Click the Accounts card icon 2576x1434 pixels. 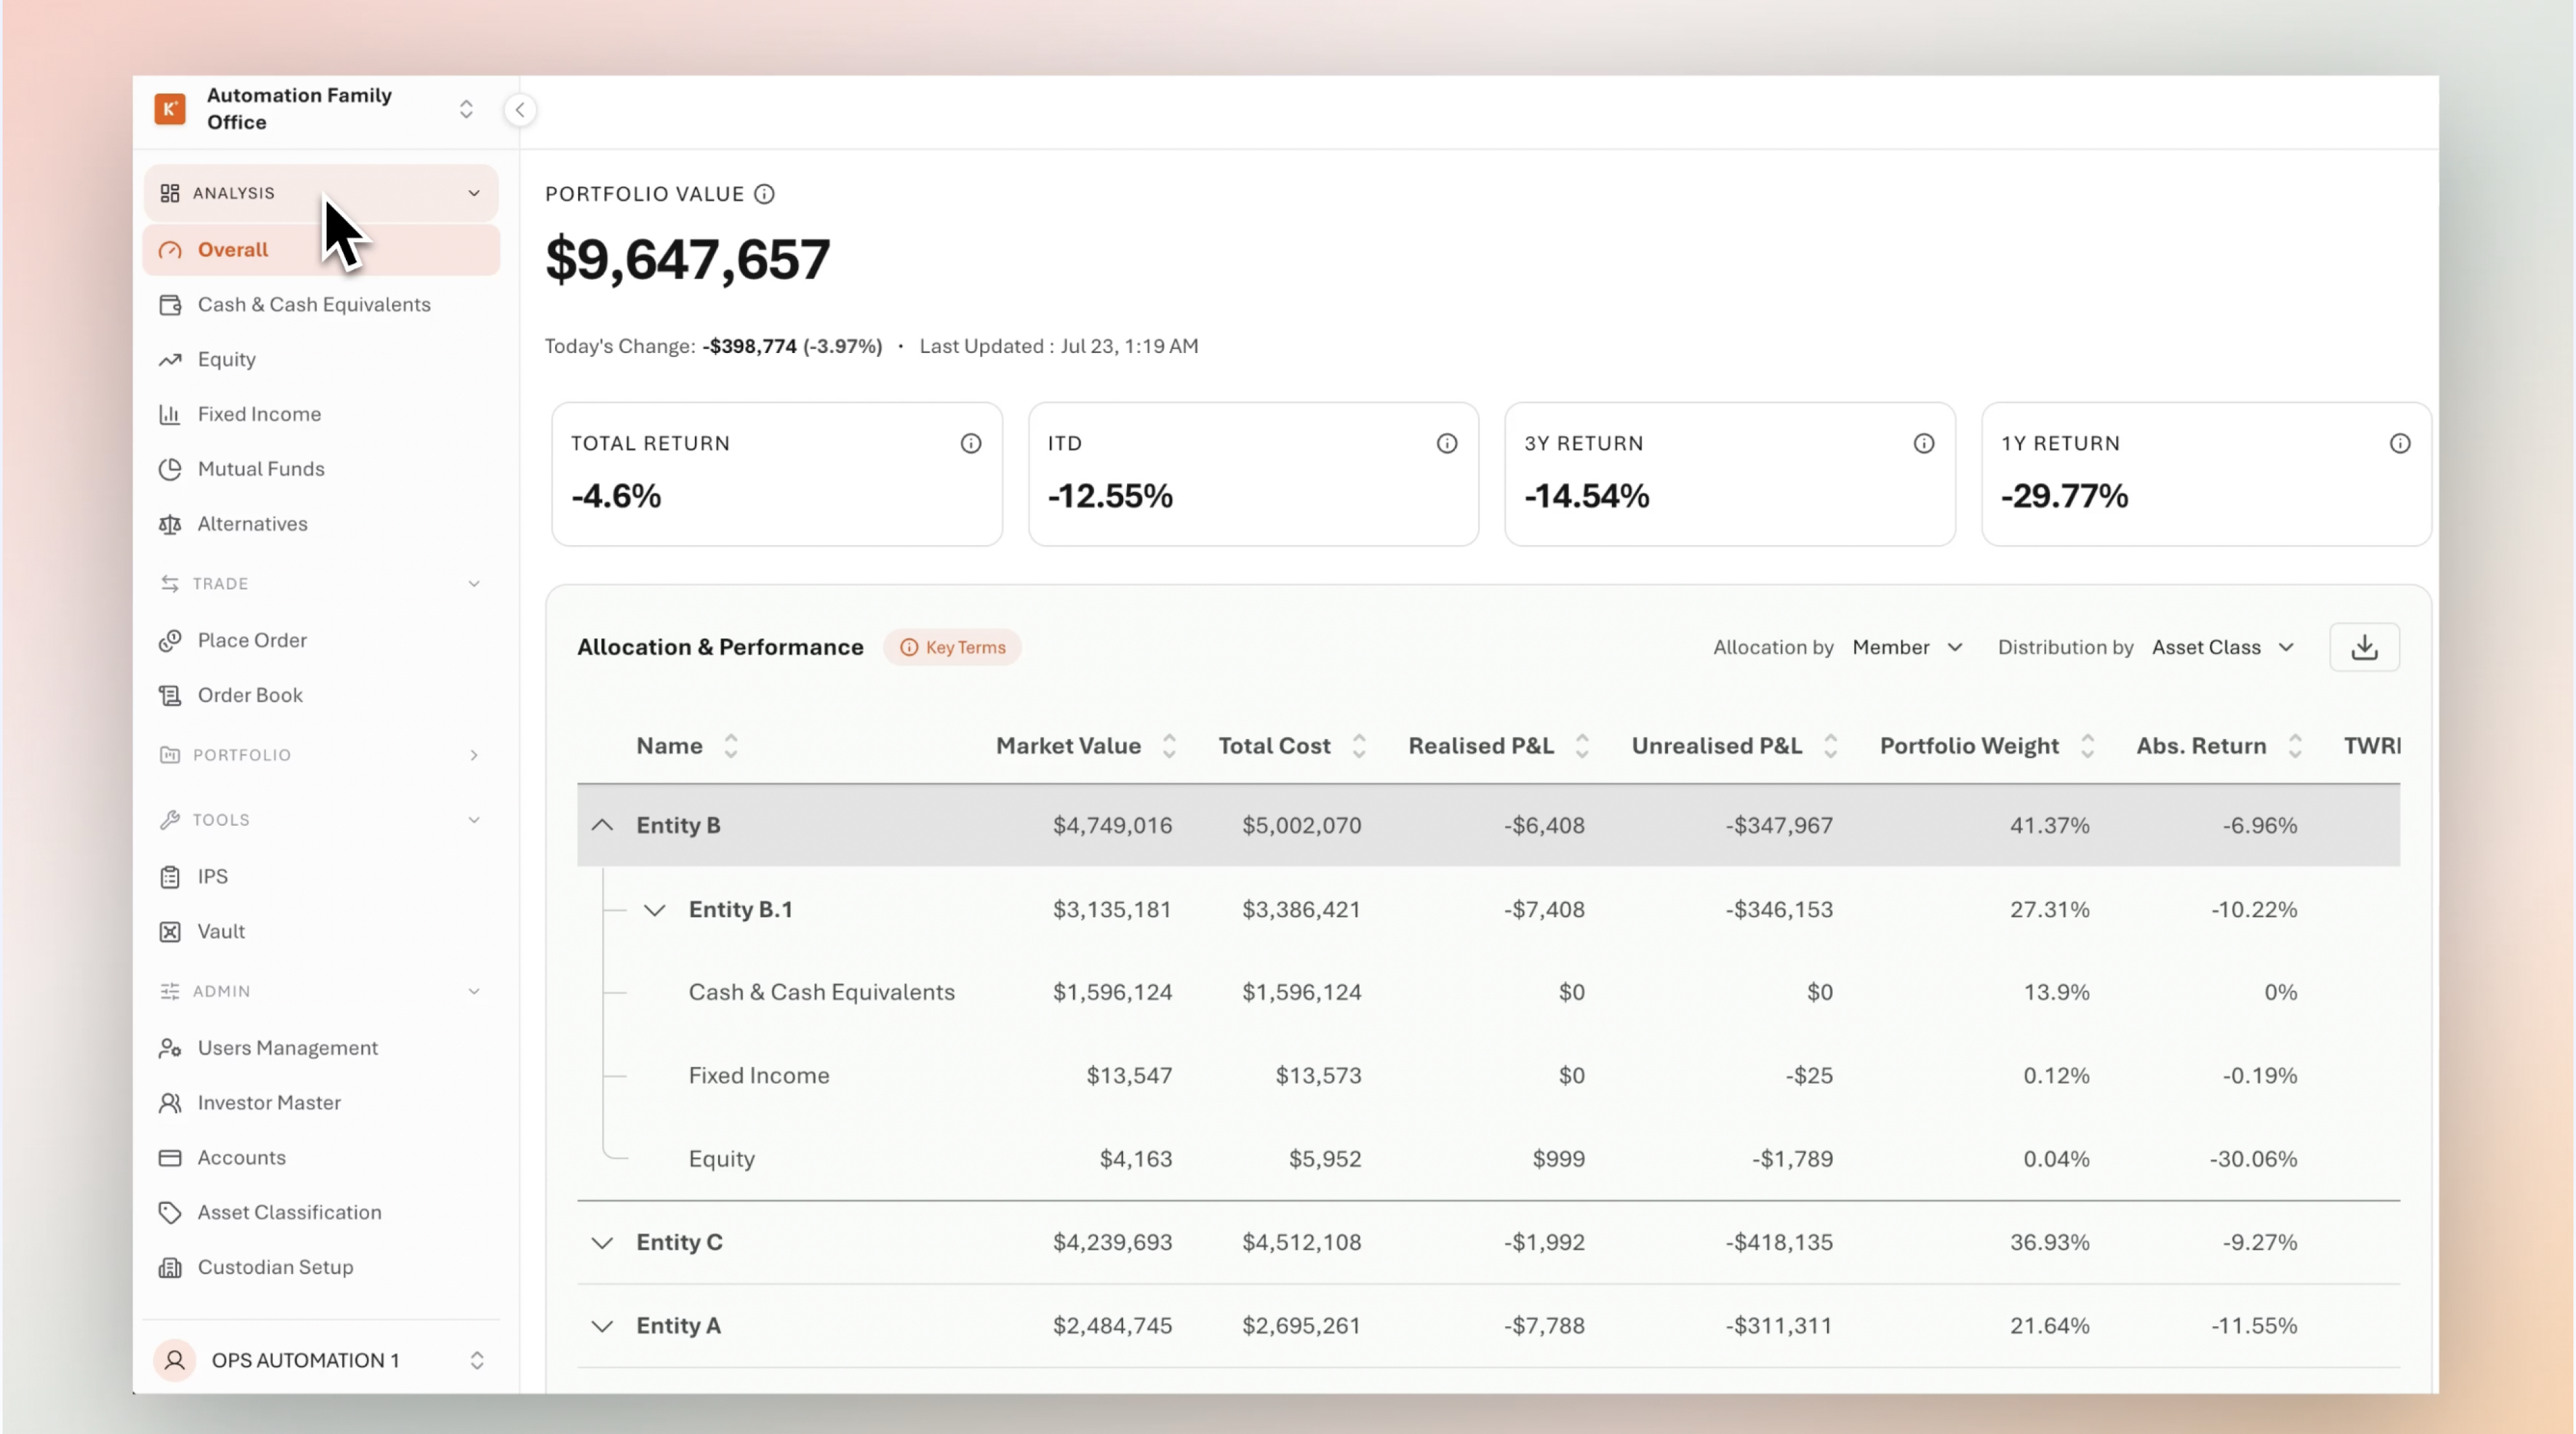point(170,1158)
